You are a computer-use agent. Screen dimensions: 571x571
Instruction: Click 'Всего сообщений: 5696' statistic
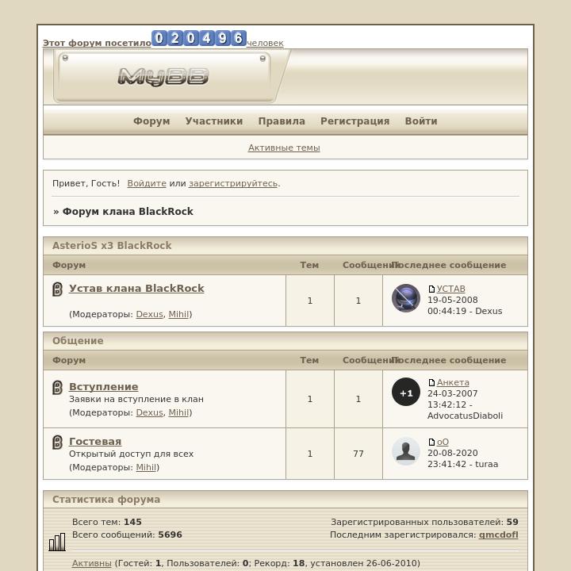tap(127, 535)
